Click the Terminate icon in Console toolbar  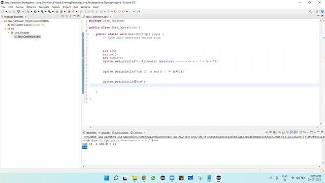pyautogui.click(x=267, y=132)
